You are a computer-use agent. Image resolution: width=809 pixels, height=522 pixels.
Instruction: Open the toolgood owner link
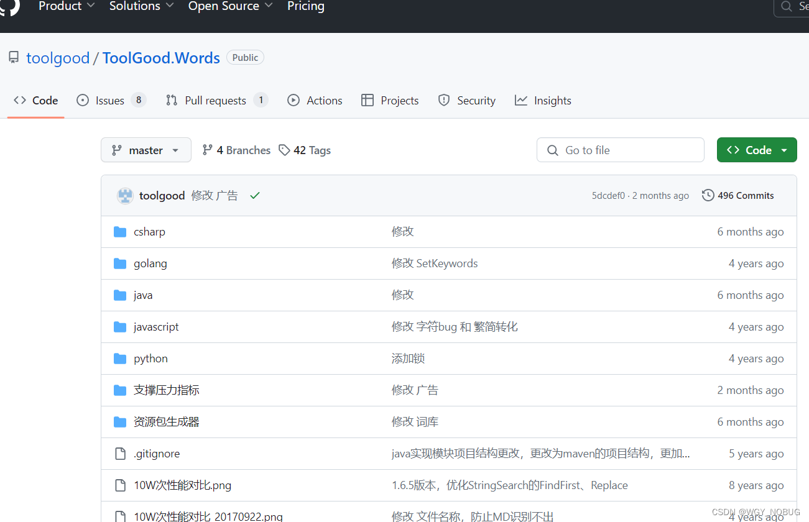click(58, 58)
